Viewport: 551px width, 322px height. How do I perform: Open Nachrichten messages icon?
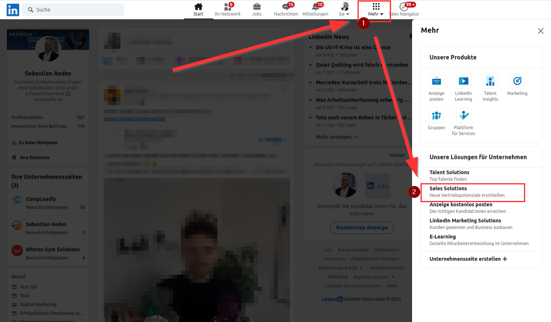click(x=286, y=7)
